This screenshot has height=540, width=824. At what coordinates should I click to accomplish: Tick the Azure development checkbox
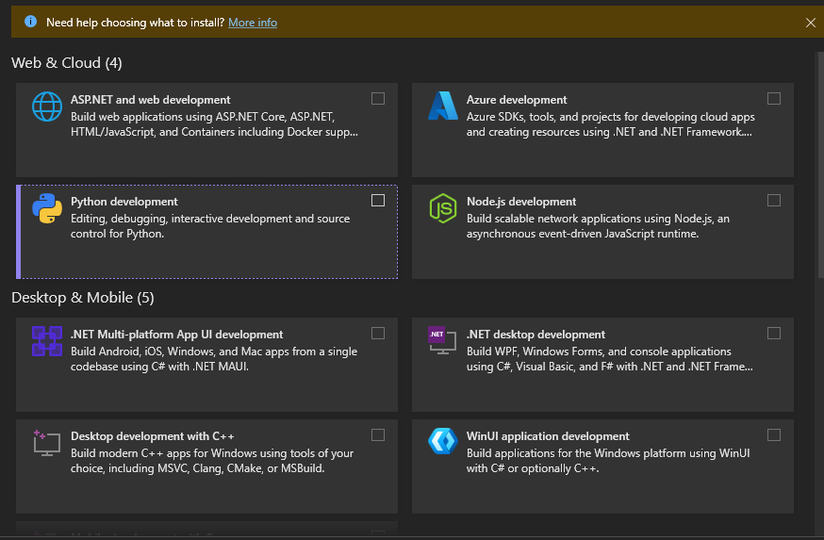(x=774, y=98)
